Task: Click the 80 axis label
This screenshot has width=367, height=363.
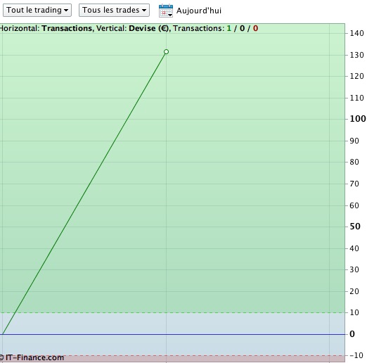Action: [354, 162]
